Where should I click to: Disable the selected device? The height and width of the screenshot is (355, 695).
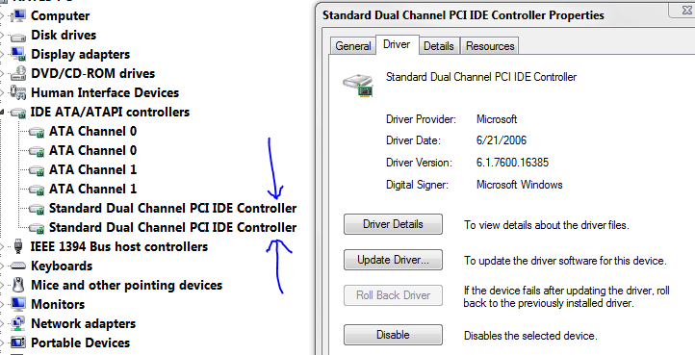coord(393,335)
